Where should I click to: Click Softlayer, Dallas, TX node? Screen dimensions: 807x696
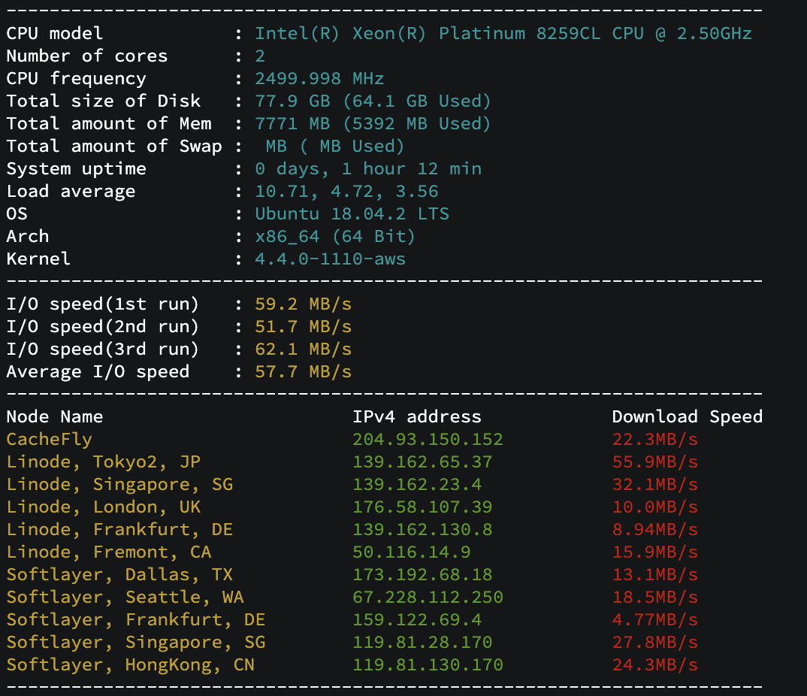point(119,575)
